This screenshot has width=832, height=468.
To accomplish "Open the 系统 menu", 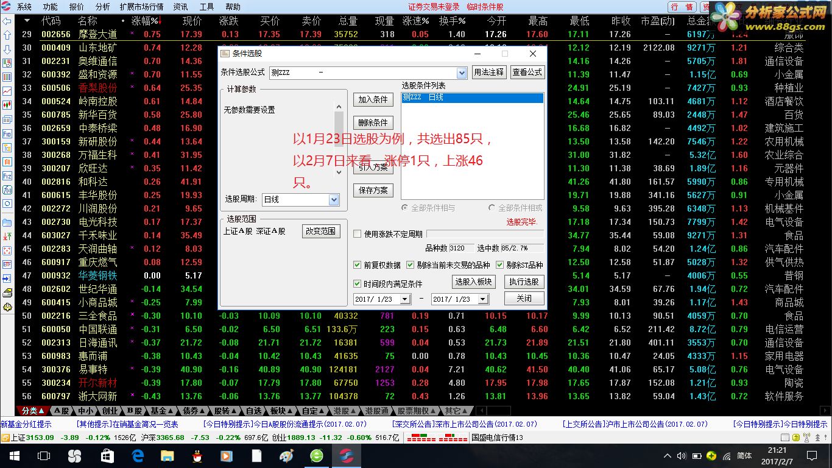I will point(24,7).
